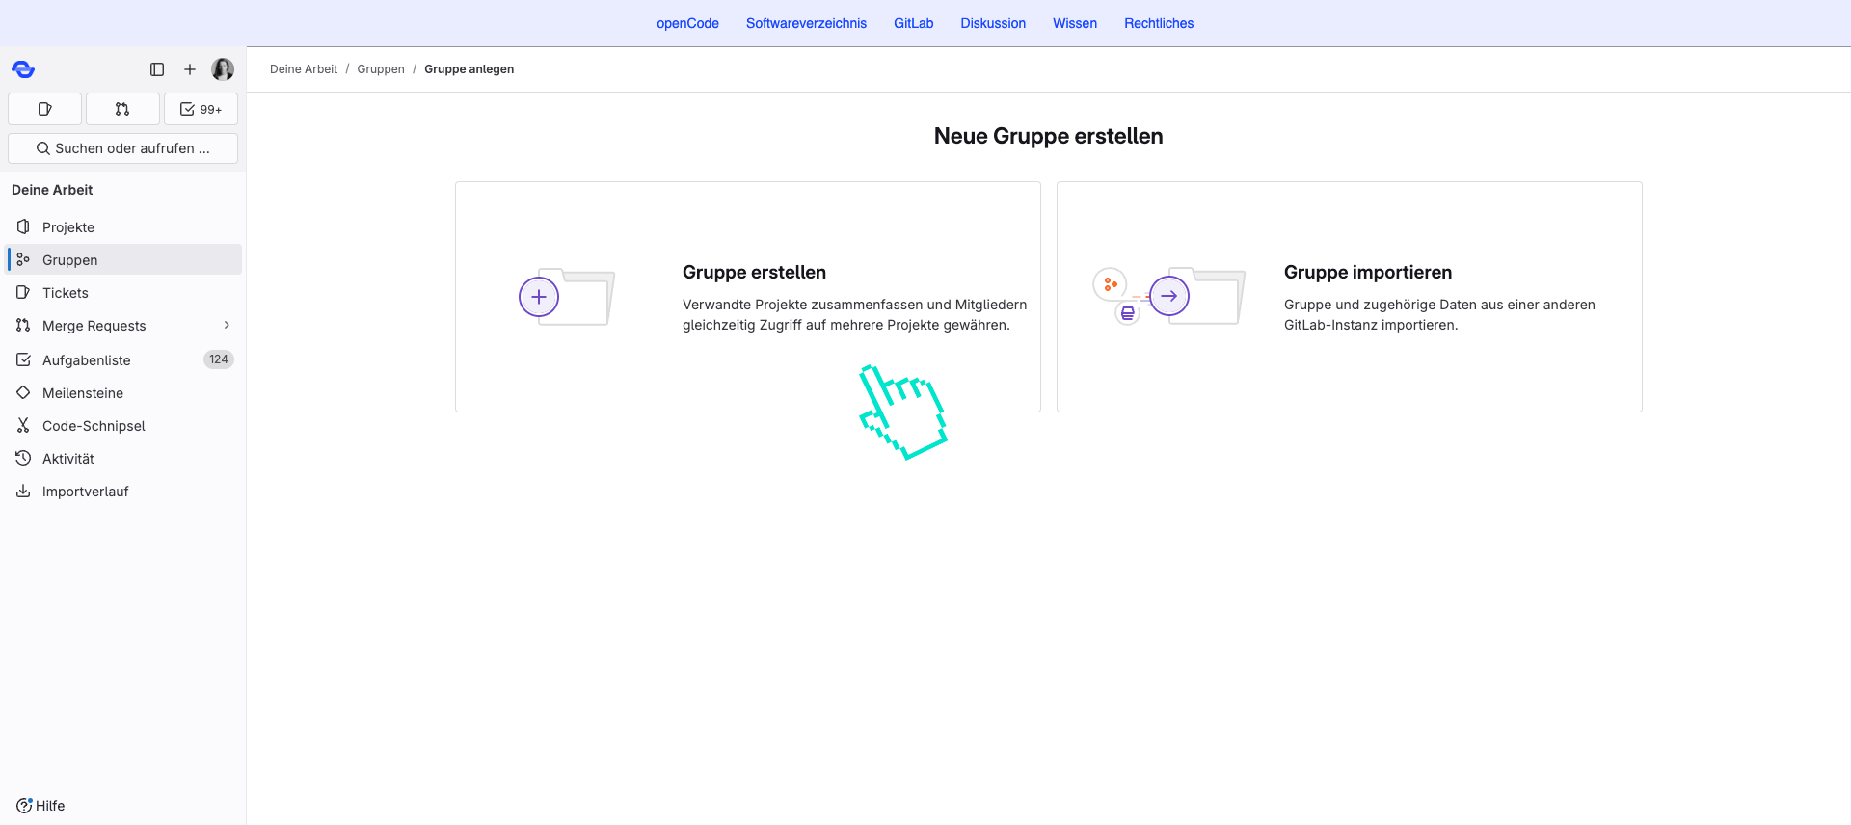1851x825 pixels.
Task: Choose the Gruppe importieren card
Action: tap(1349, 297)
